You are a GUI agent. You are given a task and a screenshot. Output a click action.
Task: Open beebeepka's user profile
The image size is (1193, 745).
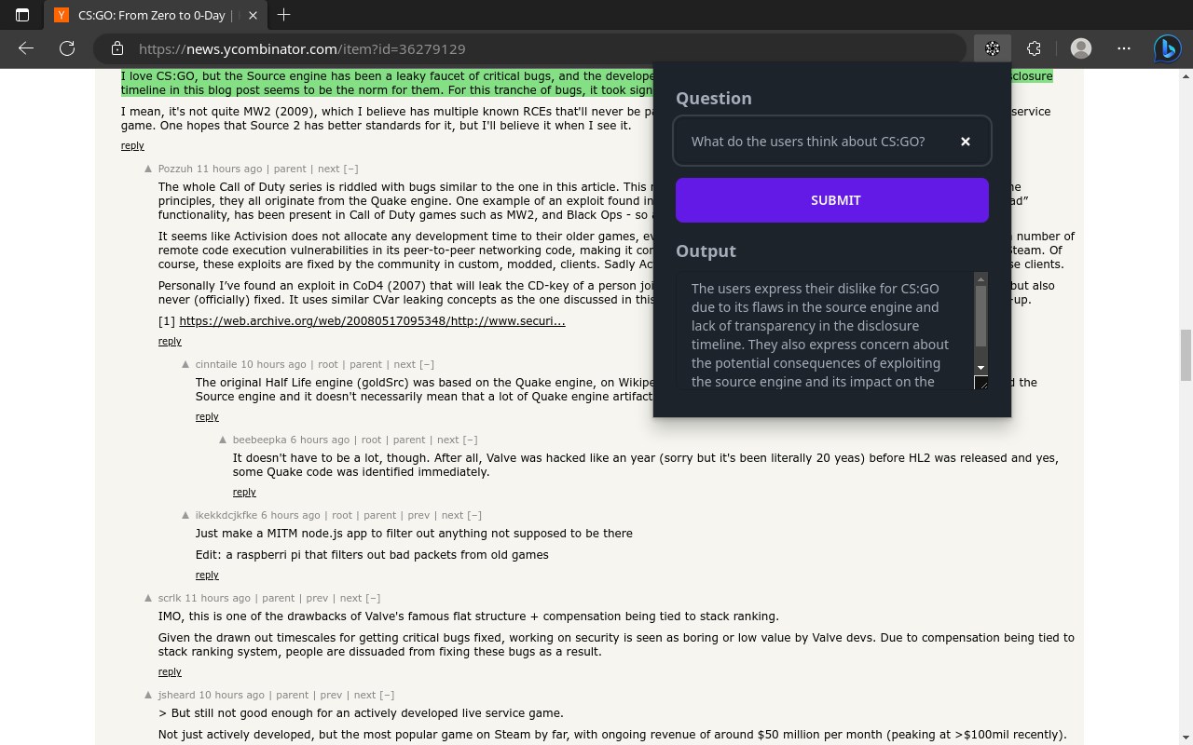[260, 440]
